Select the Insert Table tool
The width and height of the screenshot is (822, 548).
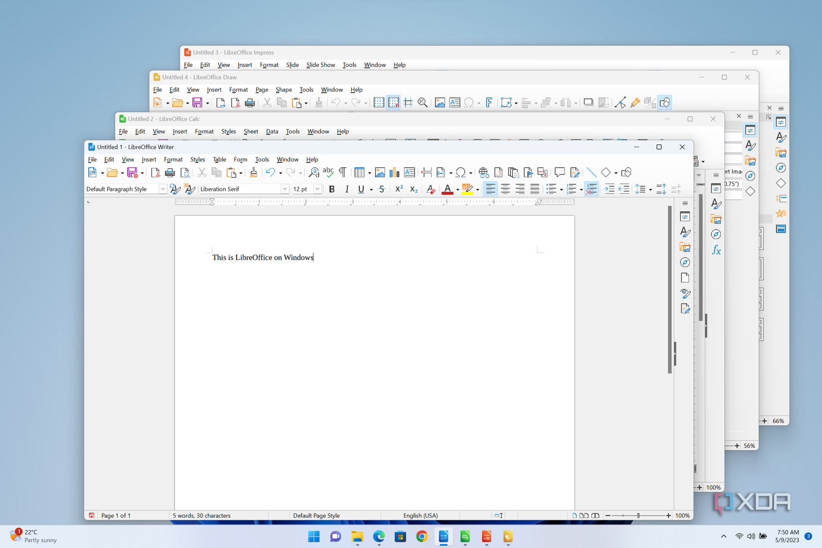(x=361, y=172)
